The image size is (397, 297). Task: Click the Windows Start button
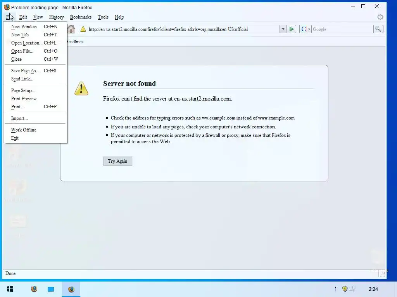point(10,289)
